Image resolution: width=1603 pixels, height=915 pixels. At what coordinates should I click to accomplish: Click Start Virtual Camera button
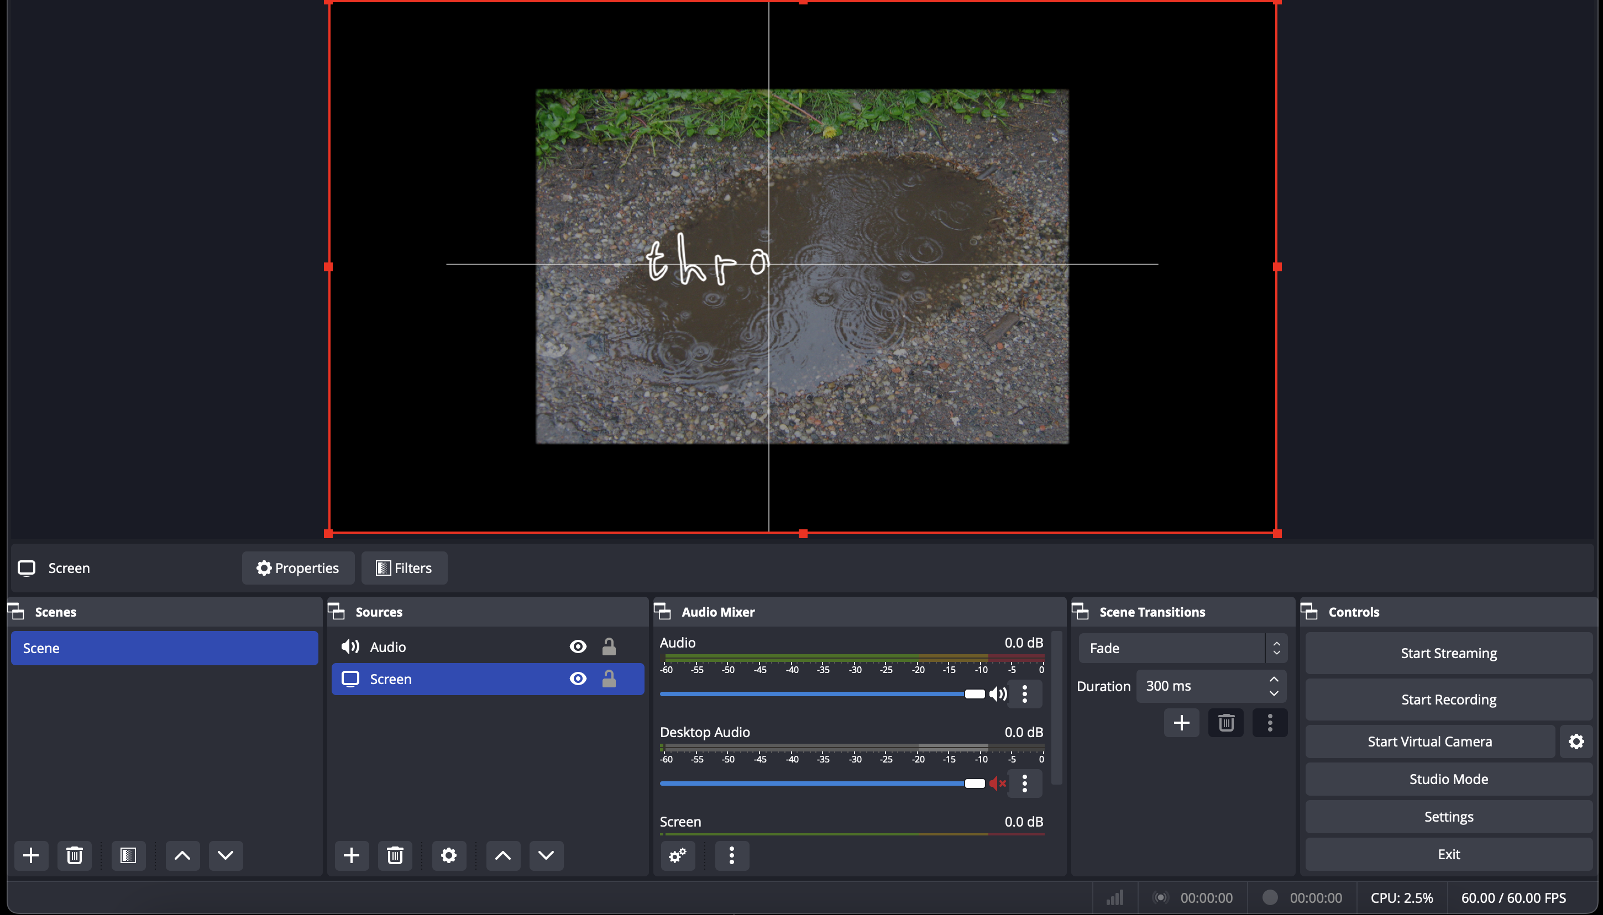(x=1429, y=742)
